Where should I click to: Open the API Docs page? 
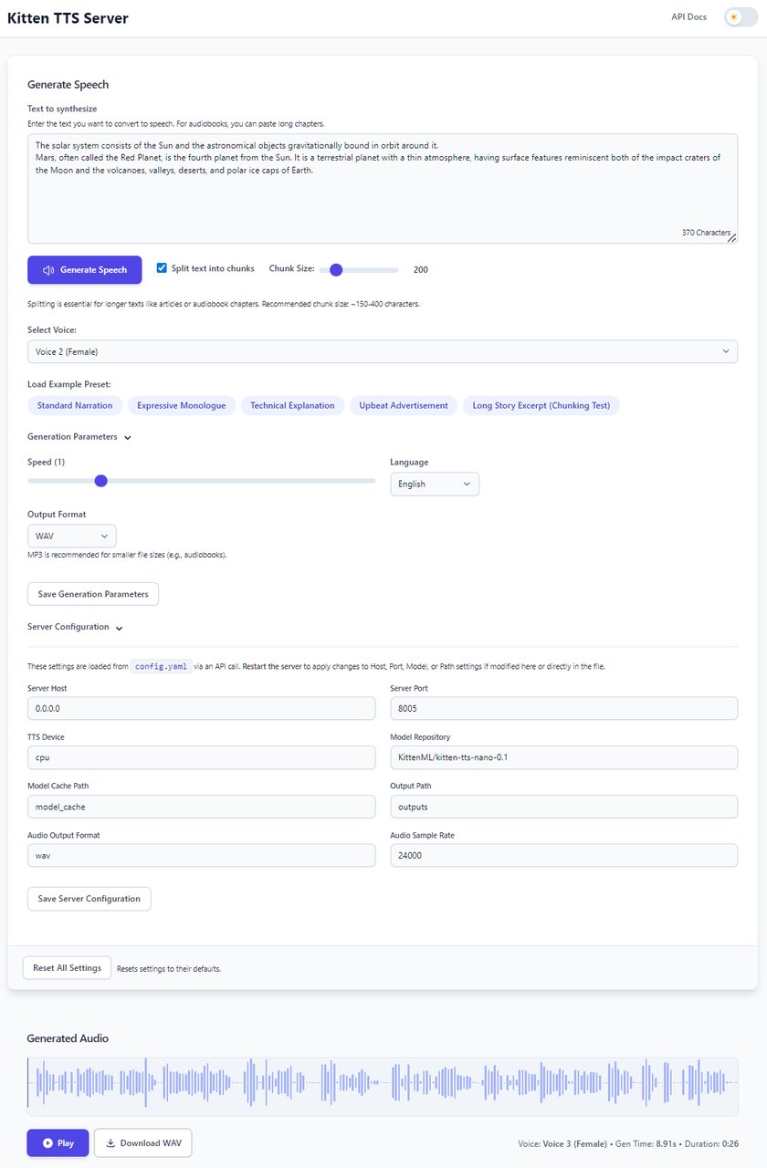(688, 16)
